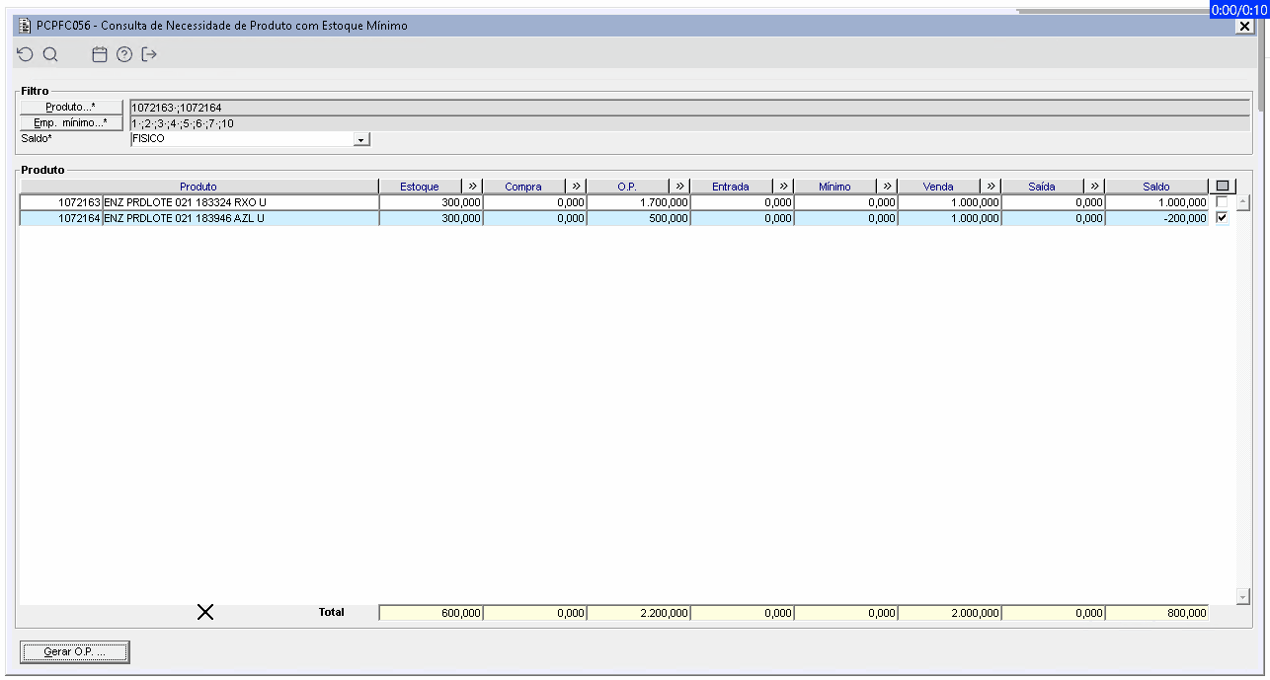Open the Saldo FISICO dropdown arrow
This screenshot has height=680, width=1270.
tap(361, 139)
